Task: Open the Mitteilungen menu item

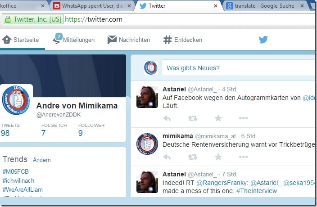Action: [79, 40]
